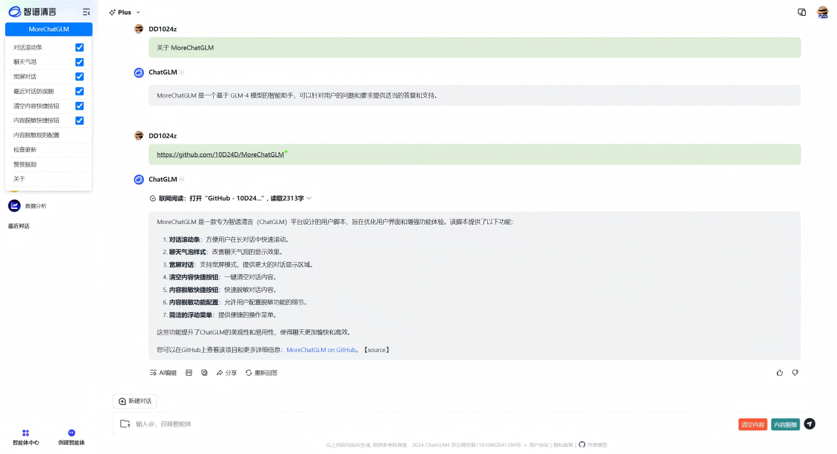Expand the 联网阅读 details chevron
Screen dimensions: 837x454
point(309,198)
